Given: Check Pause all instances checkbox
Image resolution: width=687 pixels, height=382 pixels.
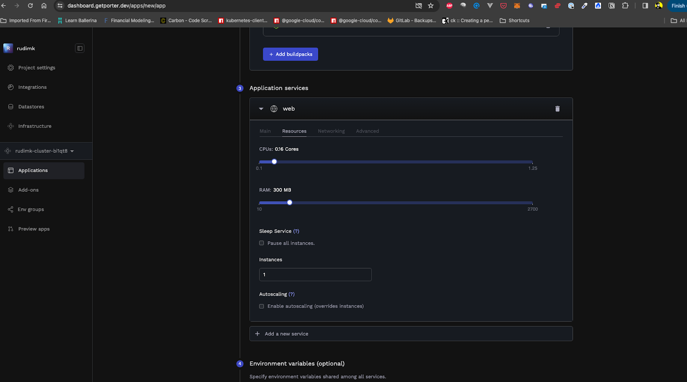Looking at the screenshot, I should click(261, 243).
